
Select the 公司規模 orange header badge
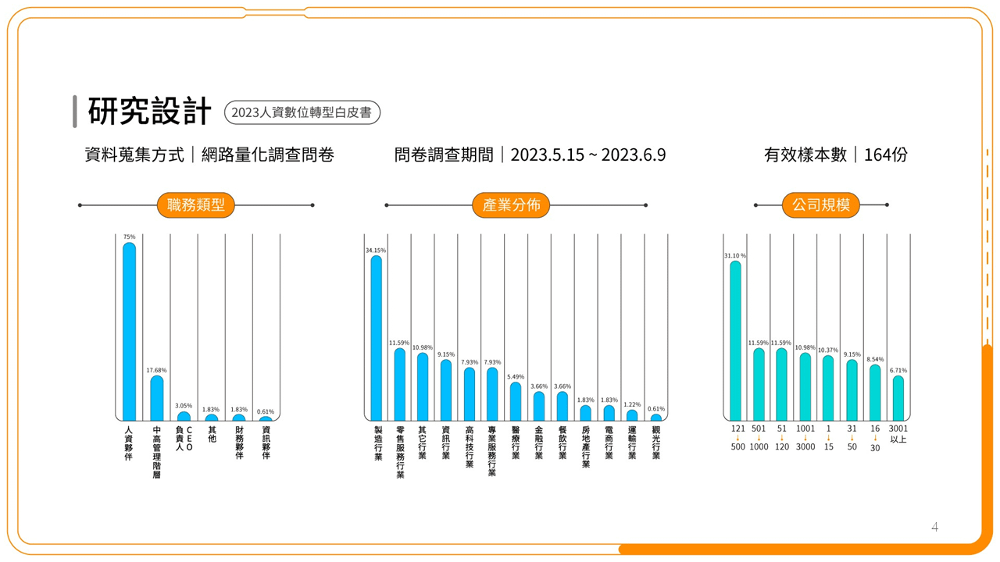coord(820,205)
